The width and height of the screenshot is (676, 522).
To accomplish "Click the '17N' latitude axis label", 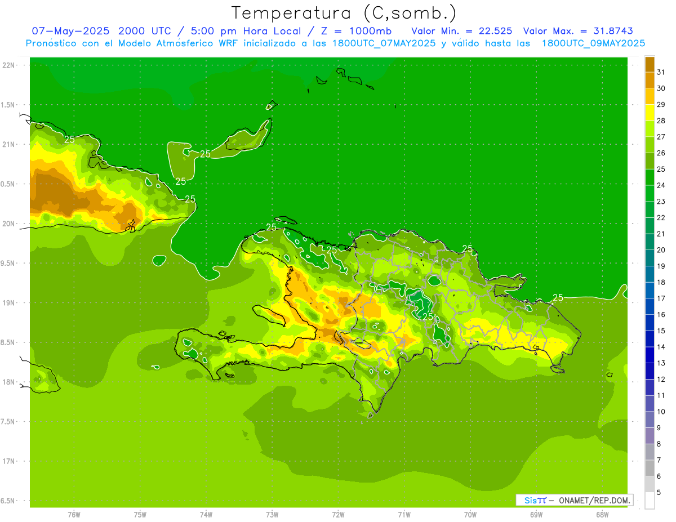I will 9,461.
